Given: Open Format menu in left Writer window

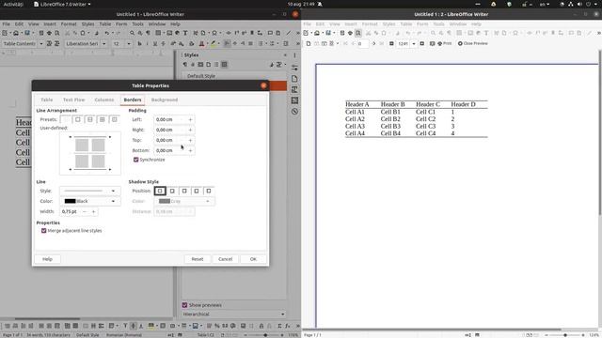Looking at the screenshot, I should (69, 23).
